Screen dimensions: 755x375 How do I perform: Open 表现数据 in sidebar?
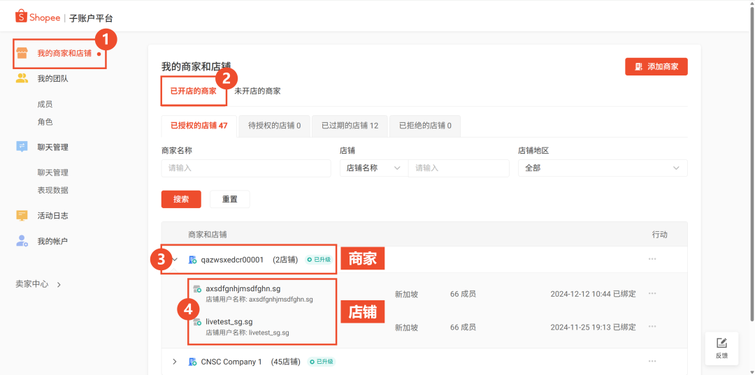pos(53,191)
